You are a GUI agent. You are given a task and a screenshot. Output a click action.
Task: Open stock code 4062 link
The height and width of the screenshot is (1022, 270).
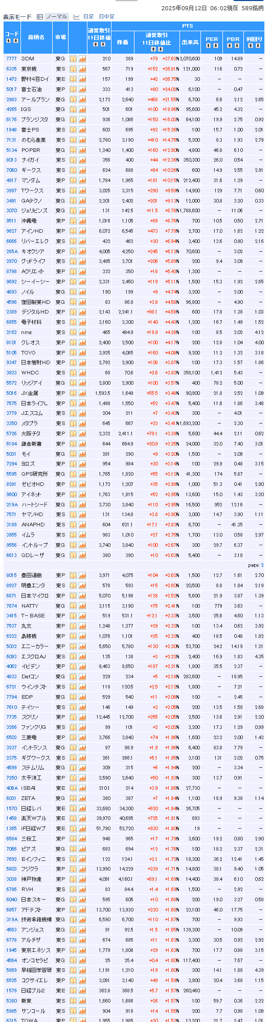pos(11,666)
